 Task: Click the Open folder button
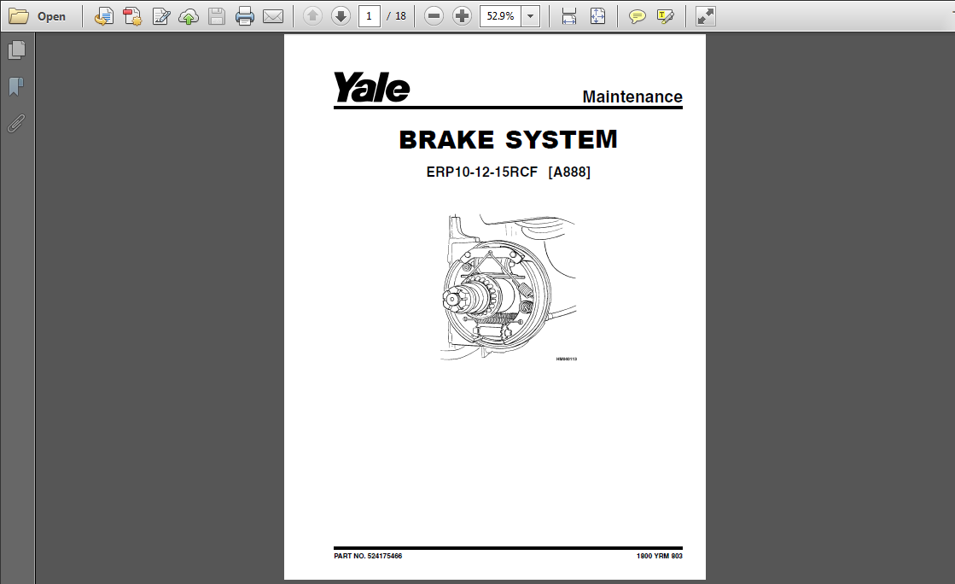[38, 16]
